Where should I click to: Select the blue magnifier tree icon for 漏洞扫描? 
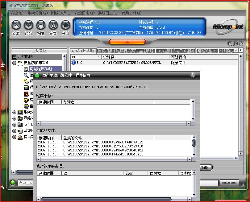(26, 75)
